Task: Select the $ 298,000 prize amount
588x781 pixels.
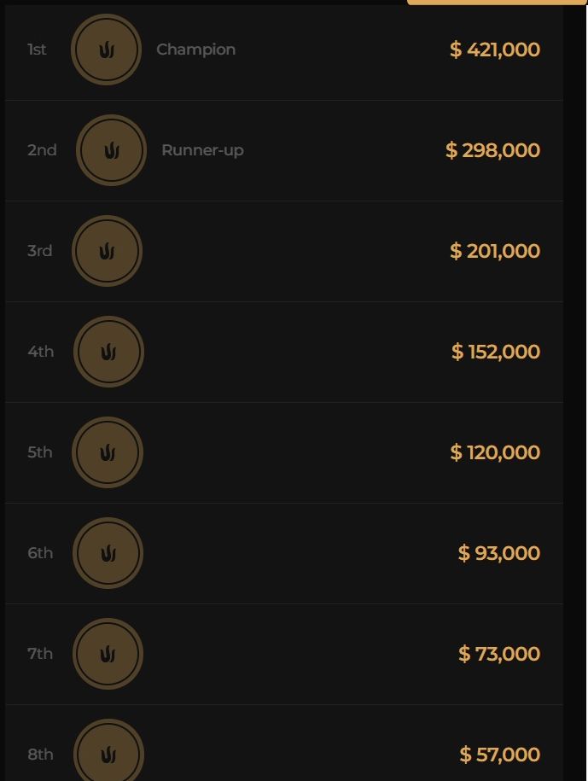Action: click(492, 150)
